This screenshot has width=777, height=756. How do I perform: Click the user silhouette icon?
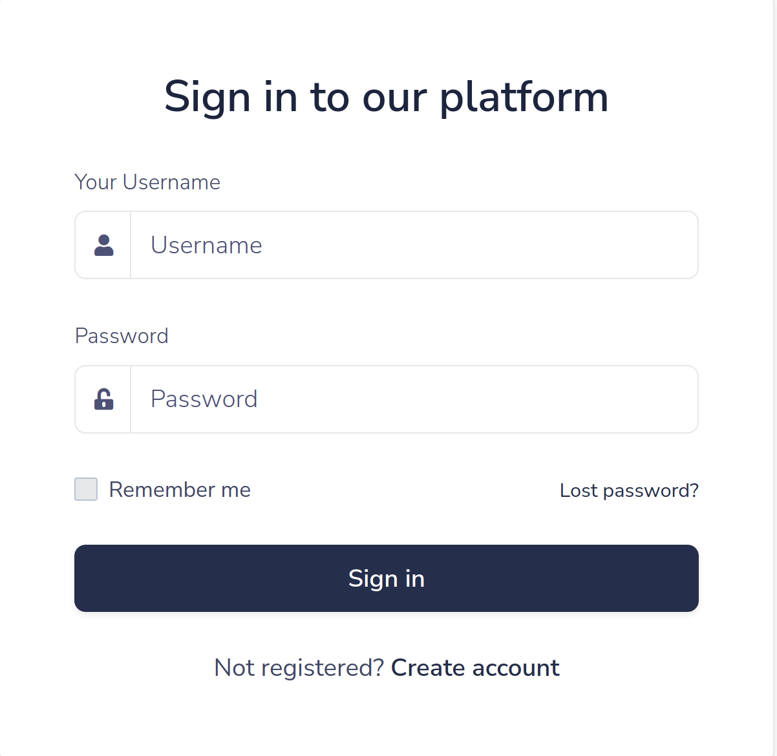(x=103, y=246)
